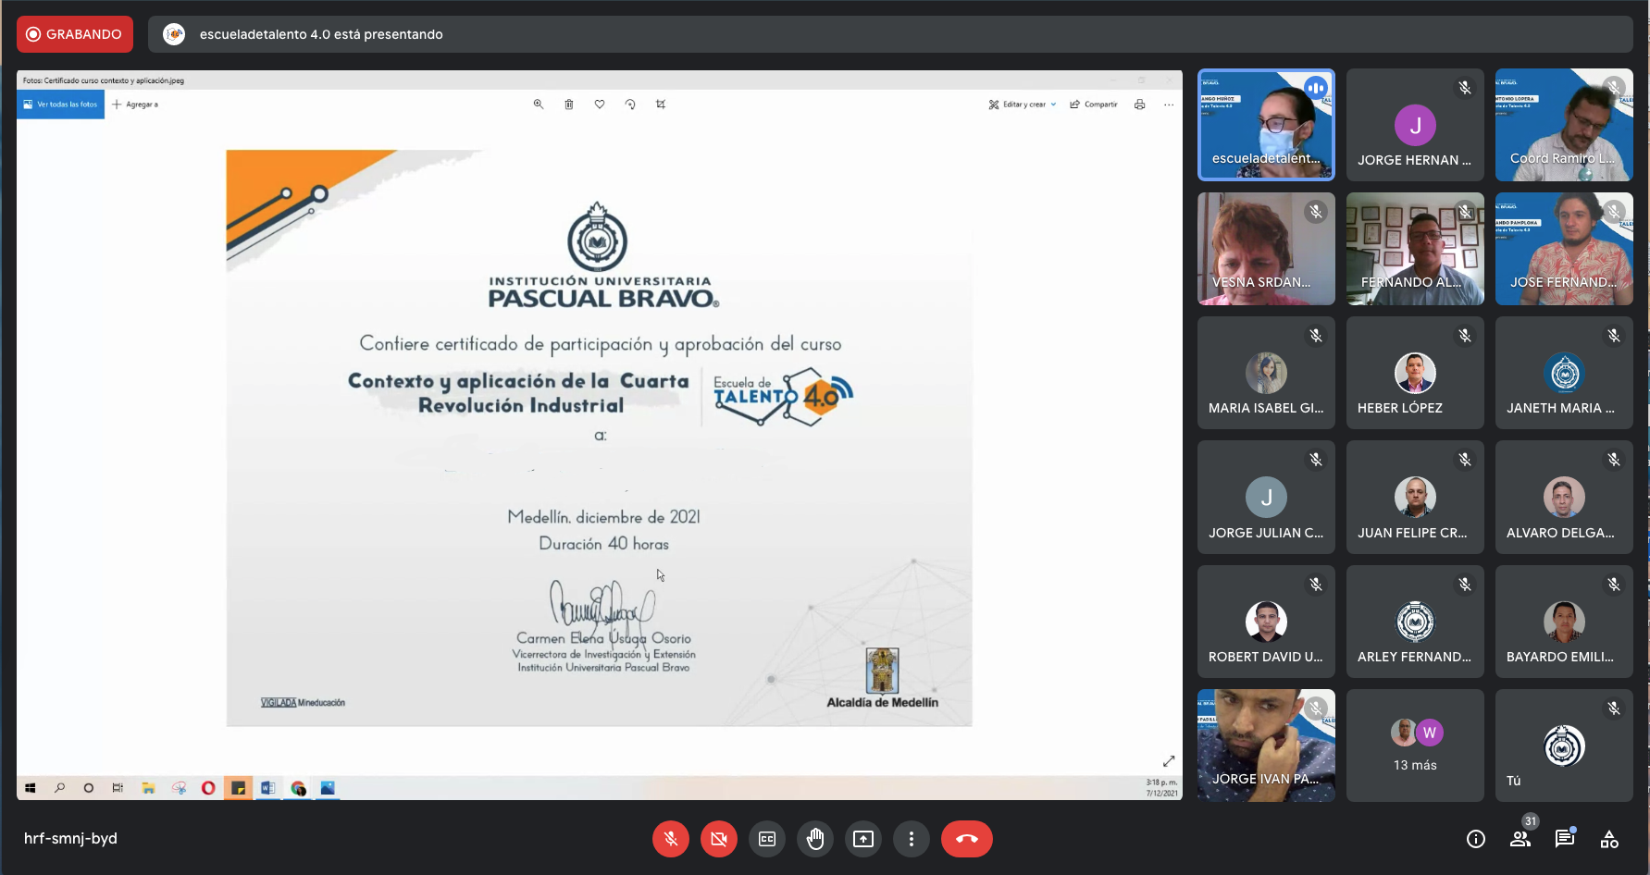Select ARLEY FERNAND participant tile
The width and height of the screenshot is (1650, 875).
pyautogui.click(x=1415, y=622)
